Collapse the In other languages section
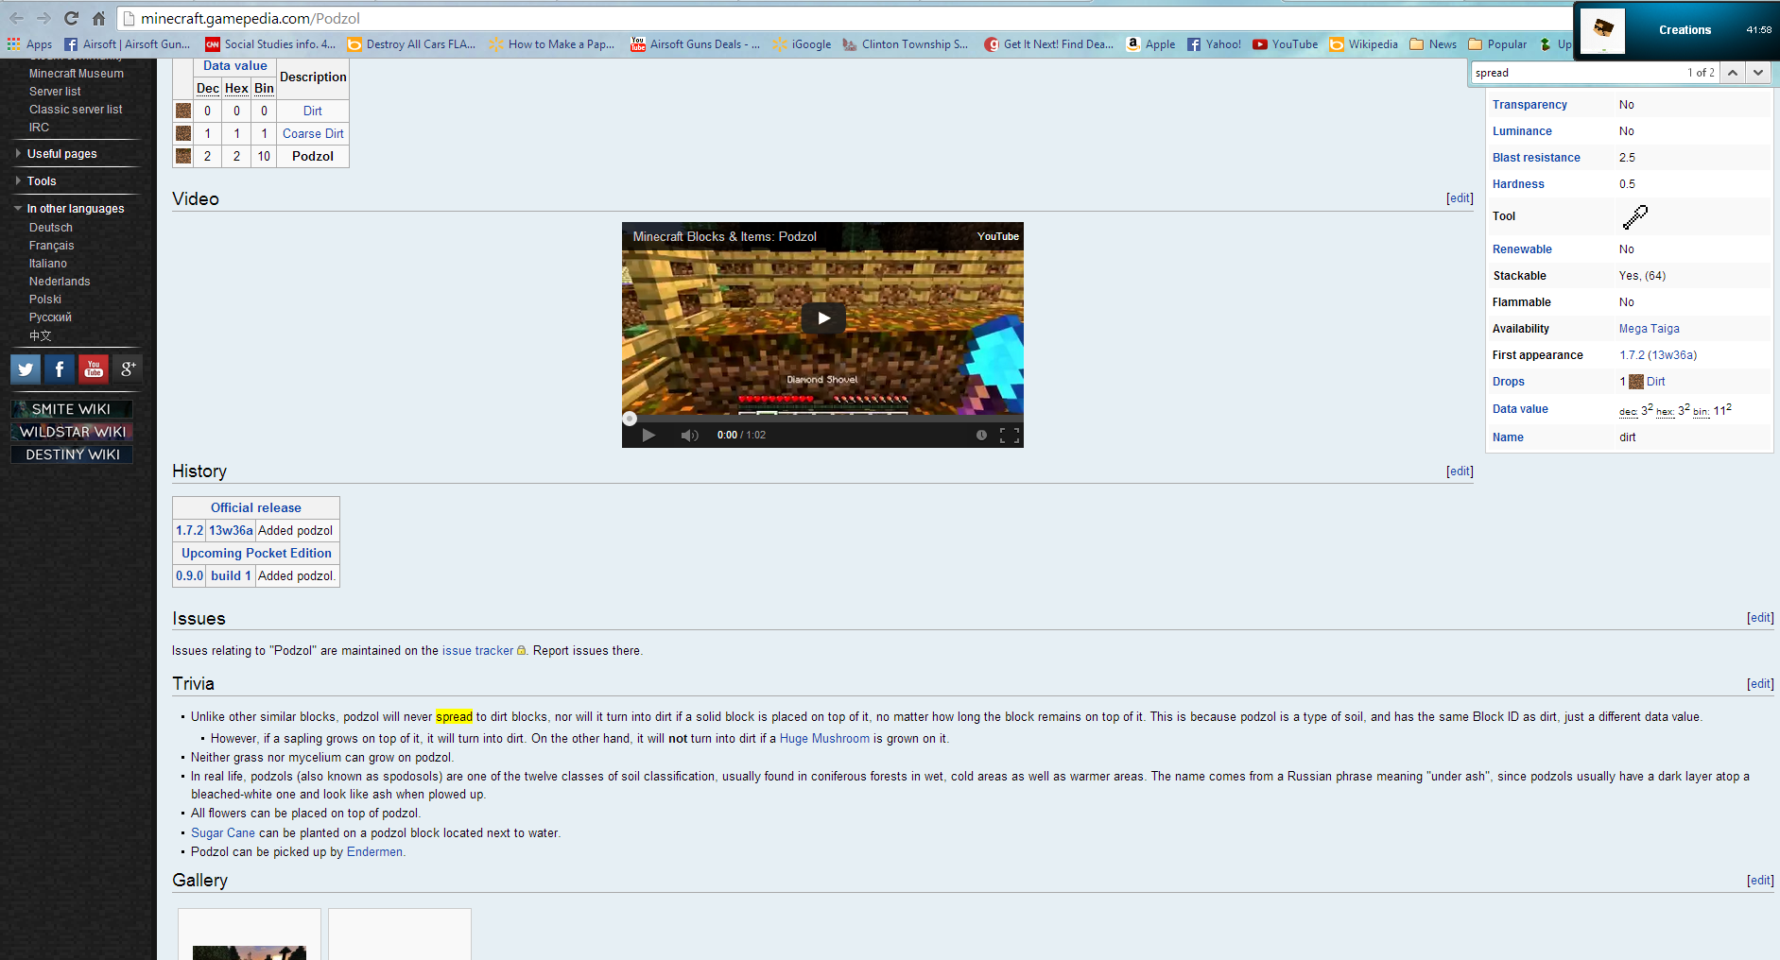 coord(75,209)
